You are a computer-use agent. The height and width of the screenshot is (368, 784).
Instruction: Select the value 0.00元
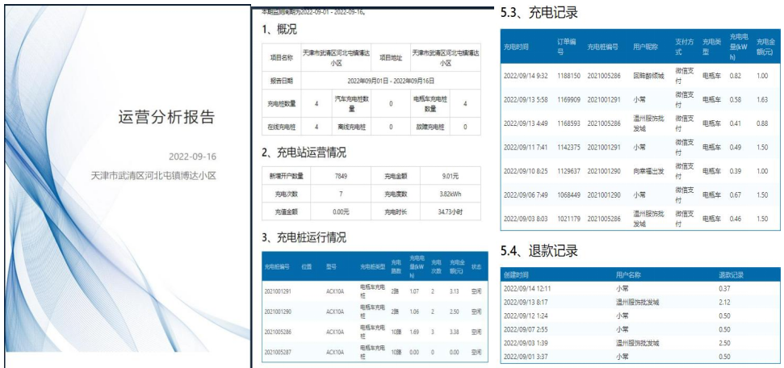pyautogui.click(x=342, y=212)
